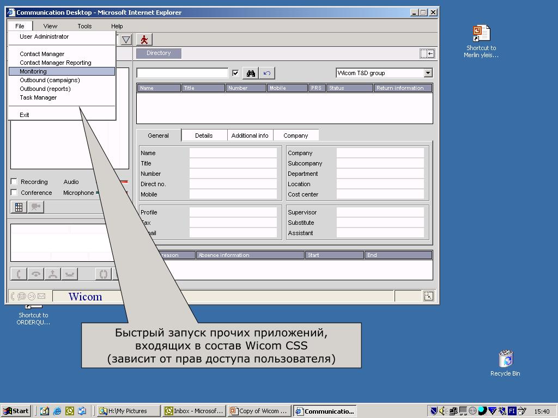Click the panel collapse icon beside Directory
This screenshot has width=558, height=418.
point(427,54)
